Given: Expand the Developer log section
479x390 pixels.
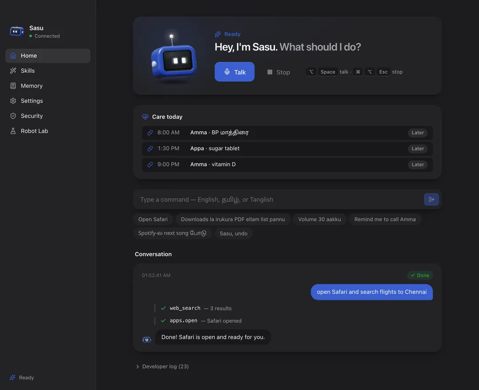Looking at the screenshot, I should click(x=162, y=366).
